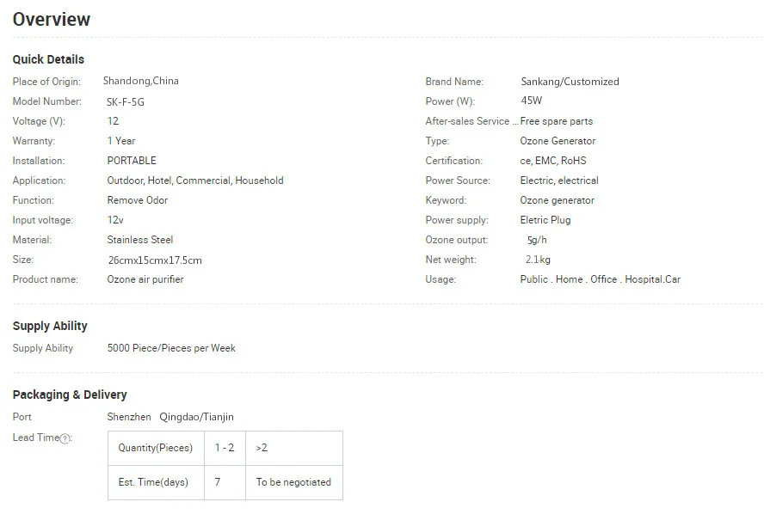Click the Shandong,China origin value

[x=141, y=81]
